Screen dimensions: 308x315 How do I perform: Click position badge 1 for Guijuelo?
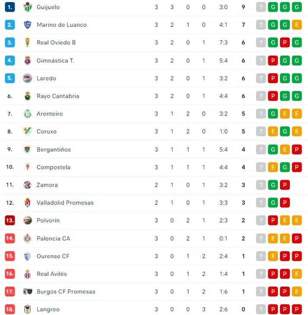coord(10,7)
